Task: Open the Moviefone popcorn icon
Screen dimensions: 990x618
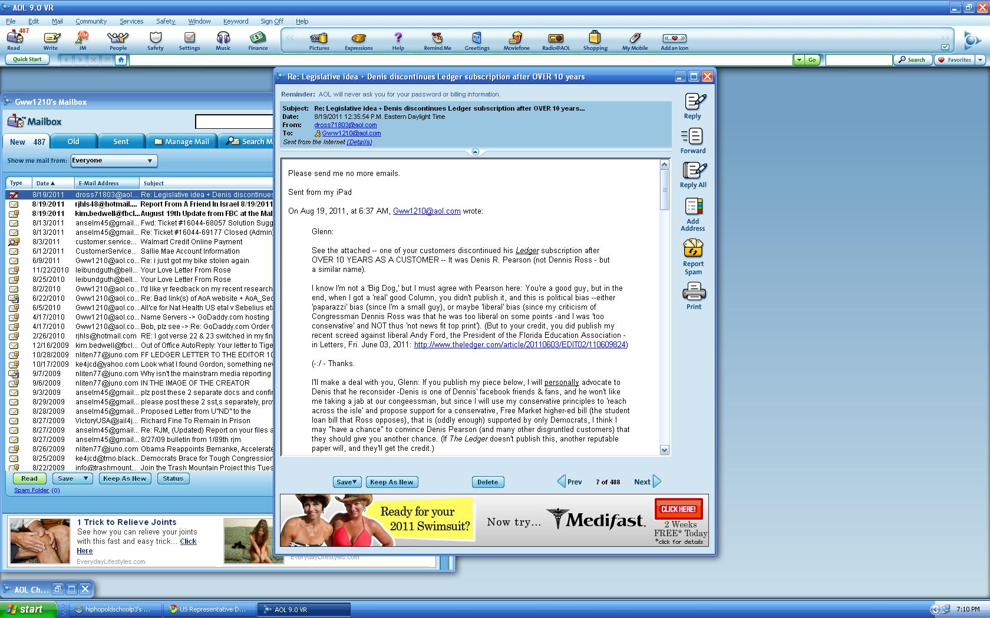Action: click(516, 41)
